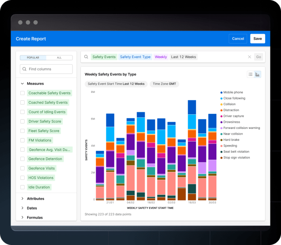
Task: Click the Drowsiness legend entry
Action: (x=231, y=122)
